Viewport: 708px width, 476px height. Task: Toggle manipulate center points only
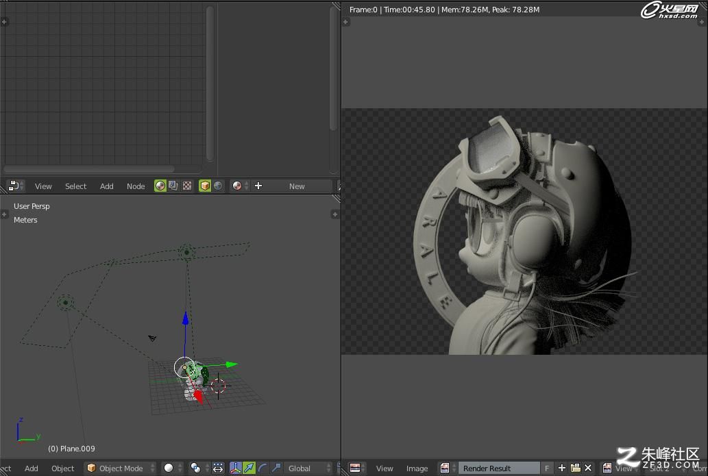coord(218,468)
